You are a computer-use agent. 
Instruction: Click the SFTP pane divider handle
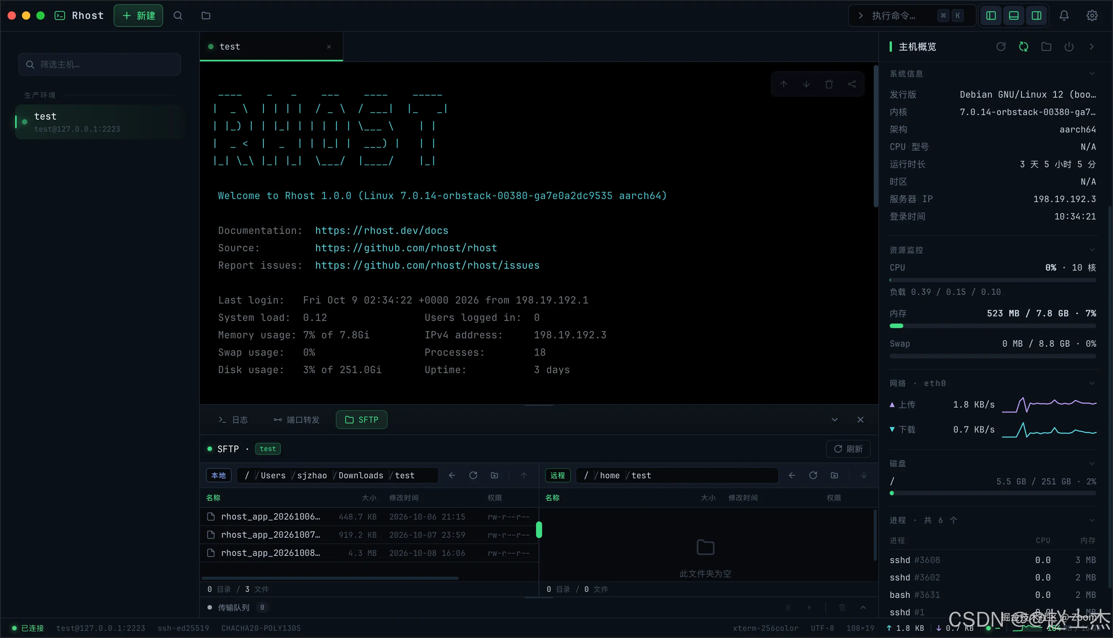(x=539, y=530)
